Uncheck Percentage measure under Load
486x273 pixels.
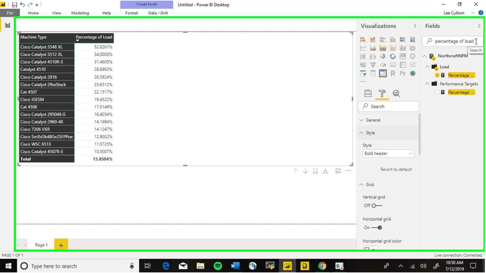coord(437,75)
